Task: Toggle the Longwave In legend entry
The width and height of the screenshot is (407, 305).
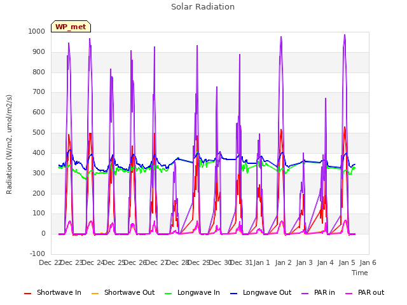Action: pos(192,292)
